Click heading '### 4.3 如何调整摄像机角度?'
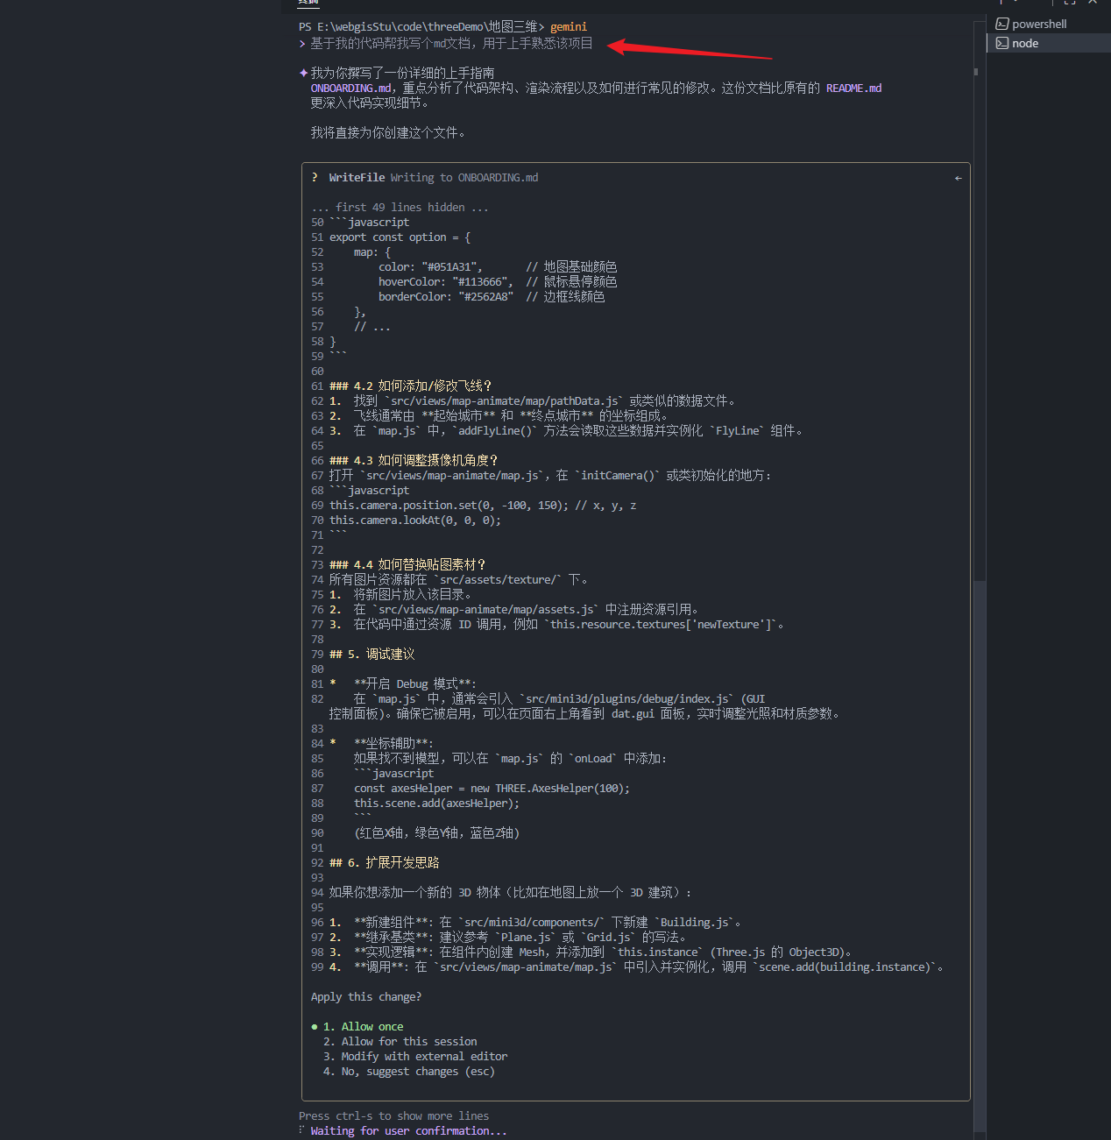Screen dimensions: 1111x1140 [x=414, y=461]
